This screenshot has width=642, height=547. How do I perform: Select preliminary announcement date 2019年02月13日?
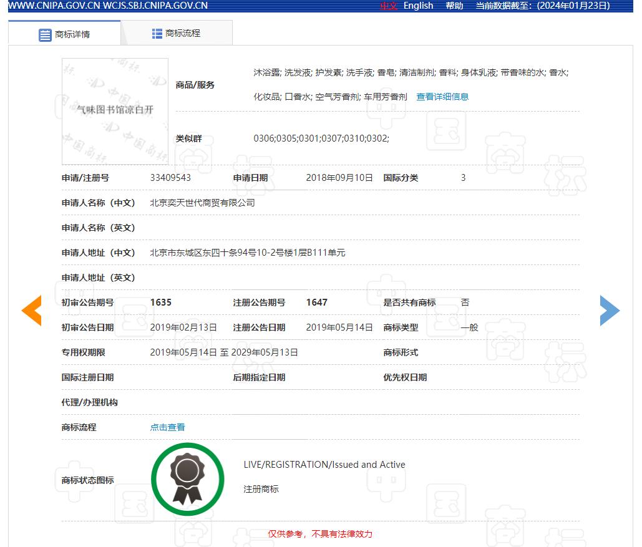coord(183,327)
